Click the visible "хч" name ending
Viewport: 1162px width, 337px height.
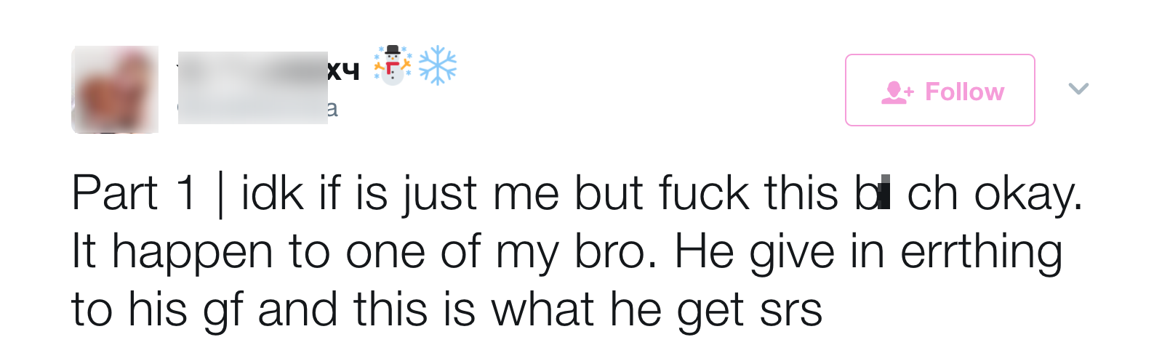(x=343, y=70)
